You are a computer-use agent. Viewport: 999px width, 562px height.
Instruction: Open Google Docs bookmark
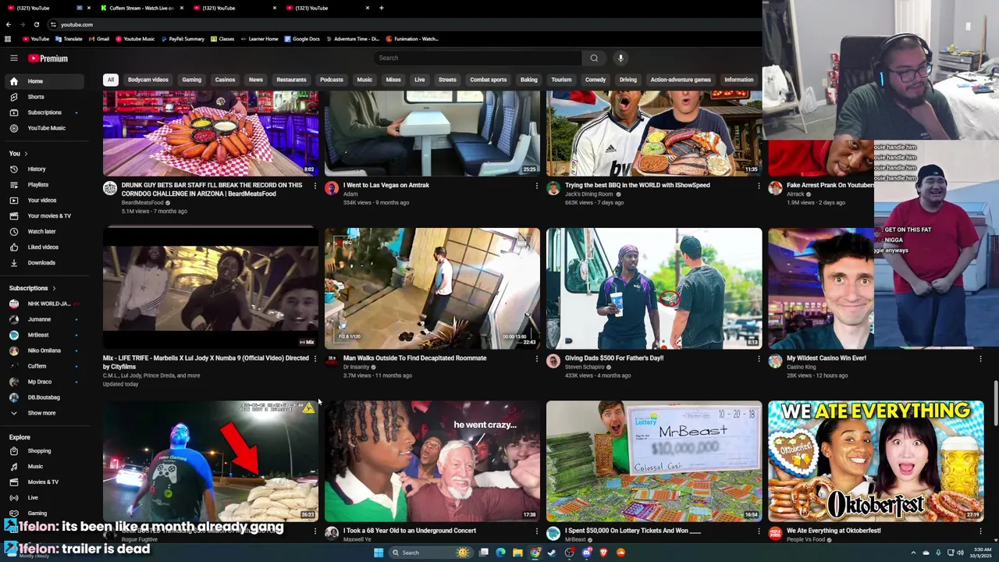click(302, 39)
